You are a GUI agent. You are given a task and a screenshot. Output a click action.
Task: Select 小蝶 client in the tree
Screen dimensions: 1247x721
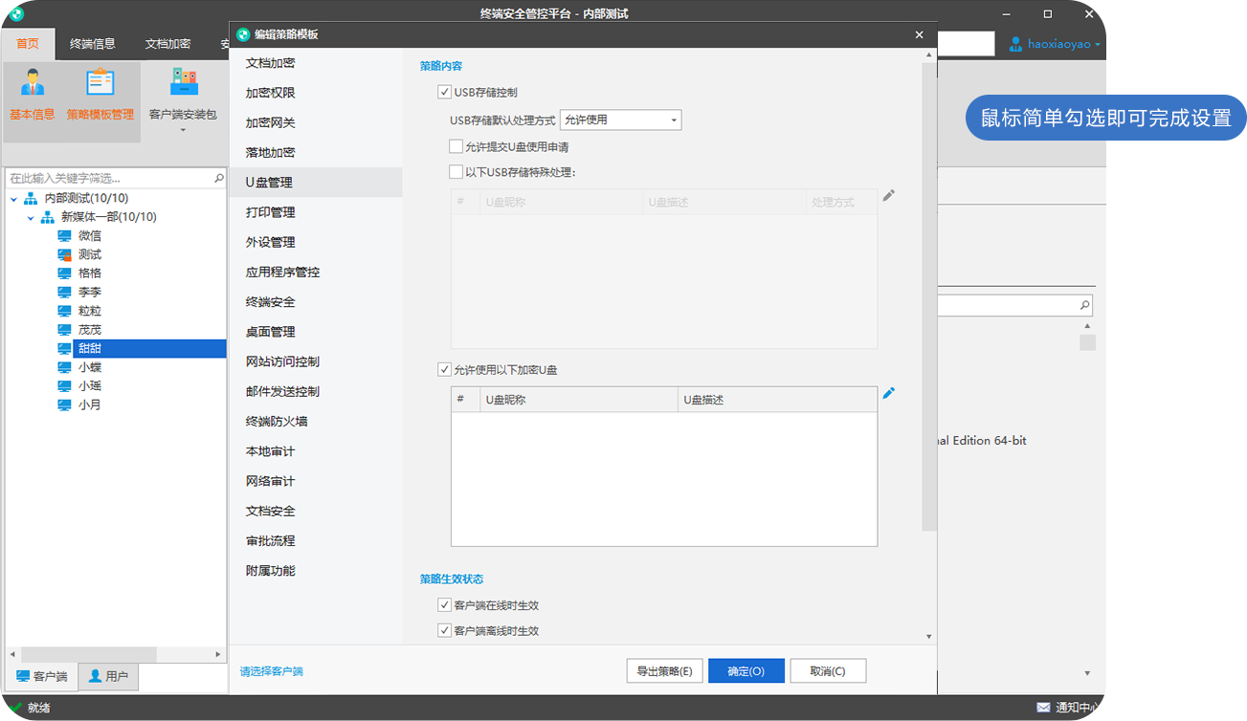pyautogui.click(x=90, y=367)
